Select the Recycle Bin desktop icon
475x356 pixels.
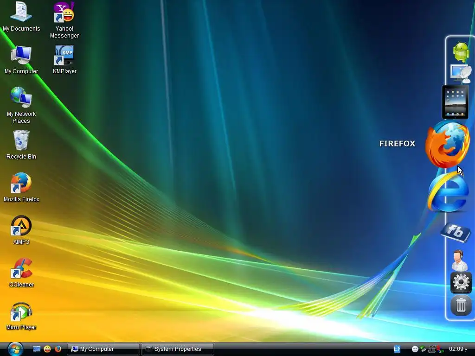coord(21,145)
